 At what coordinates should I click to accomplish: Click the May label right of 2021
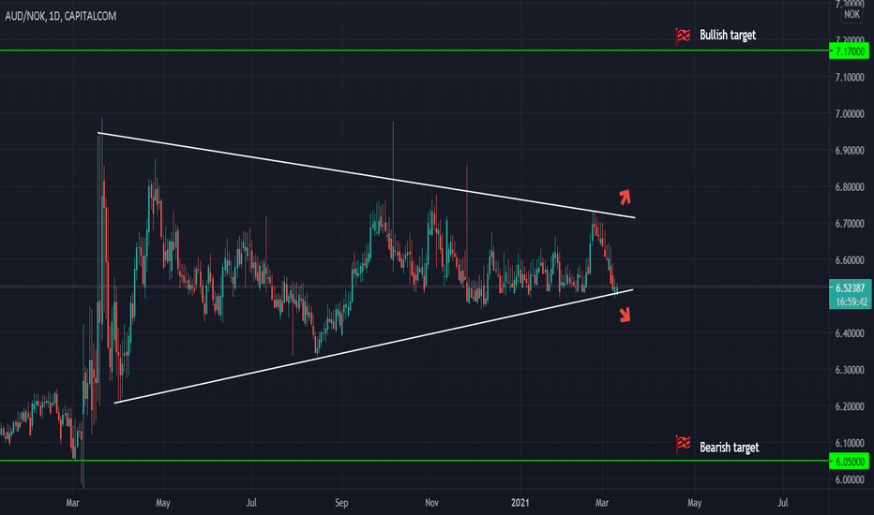[695, 503]
